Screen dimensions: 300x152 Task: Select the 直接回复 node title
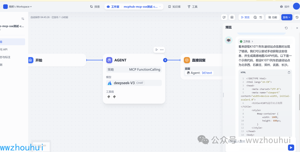[199, 60]
